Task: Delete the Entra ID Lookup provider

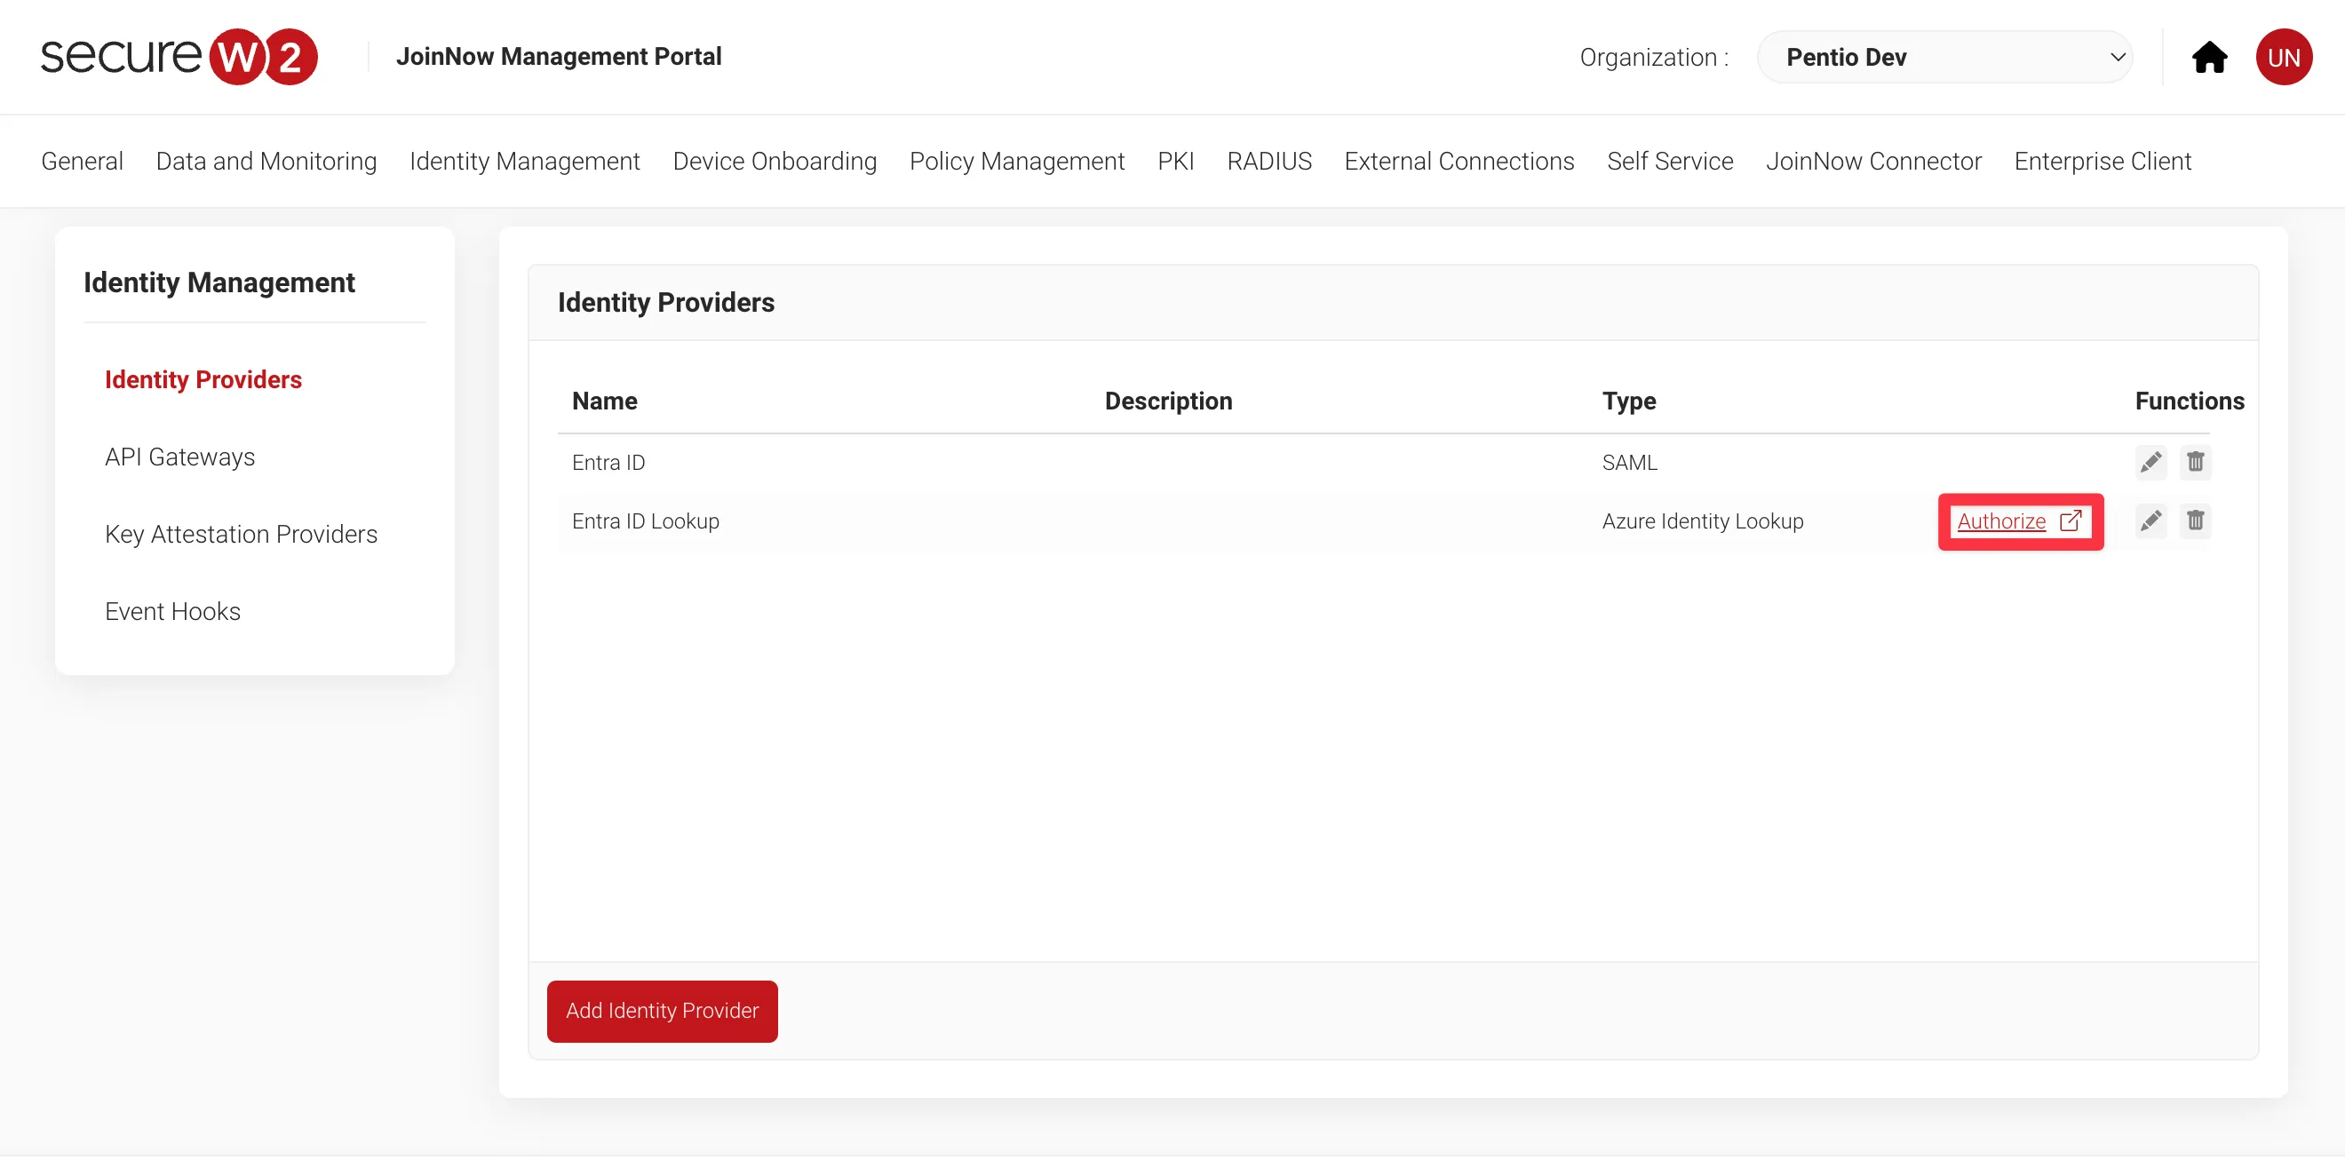Action: (2195, 520)
